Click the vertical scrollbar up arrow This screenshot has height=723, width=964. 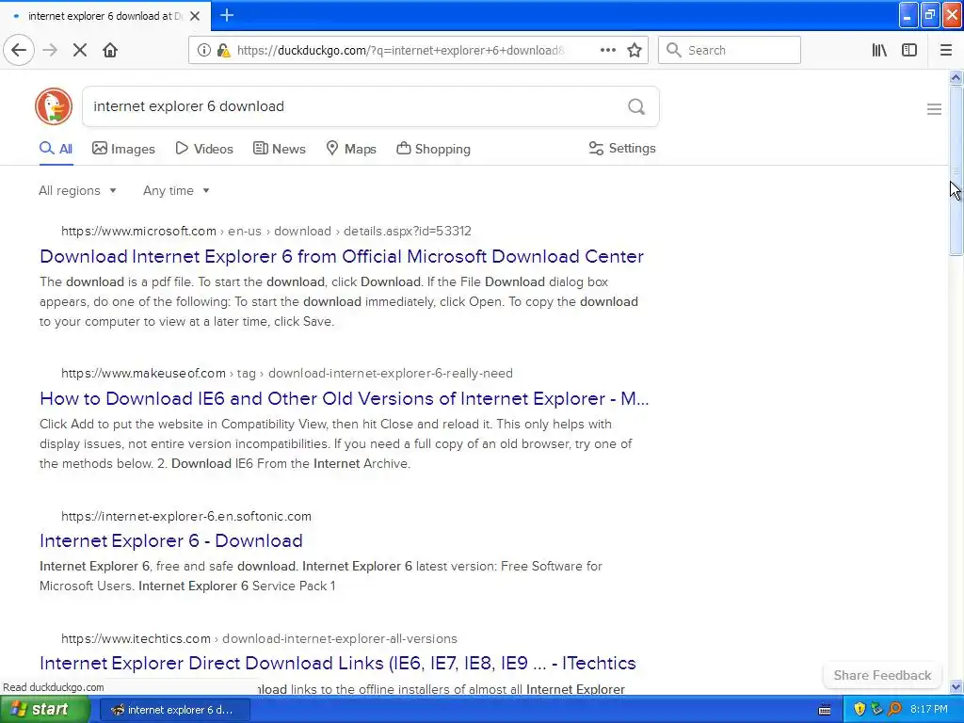click(x=956, y=77)
